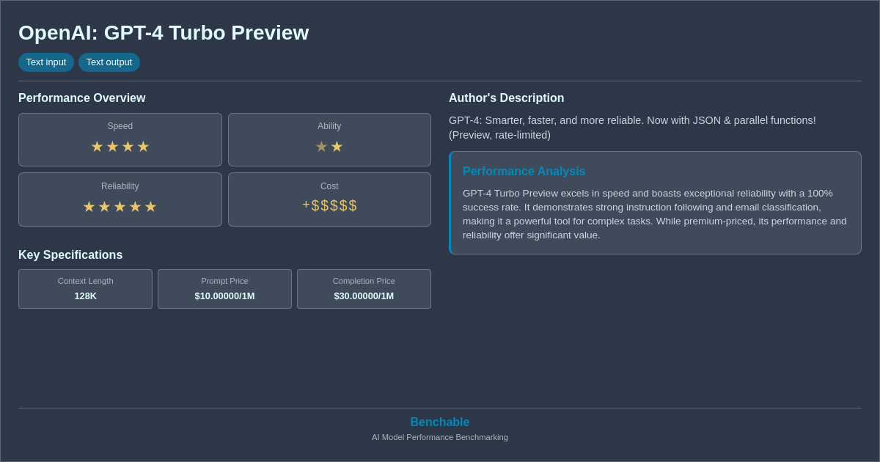This screenshot has height=462, width=880.
Task: Click the second star under Speed
Action: click(x=112, y=146)
